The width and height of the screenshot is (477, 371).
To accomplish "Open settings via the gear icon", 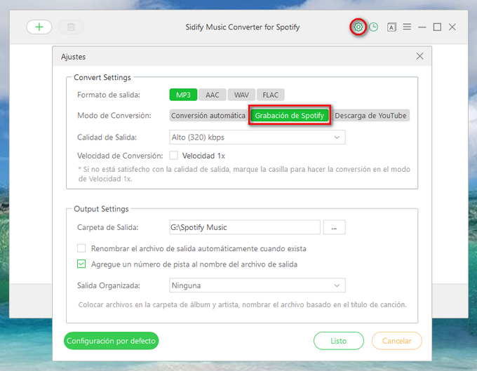I will 358,27.
